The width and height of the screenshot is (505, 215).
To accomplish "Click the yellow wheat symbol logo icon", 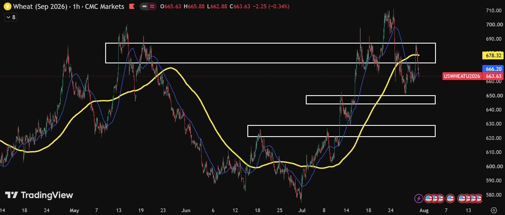I will pyautogui.click(x=8, y=6).
